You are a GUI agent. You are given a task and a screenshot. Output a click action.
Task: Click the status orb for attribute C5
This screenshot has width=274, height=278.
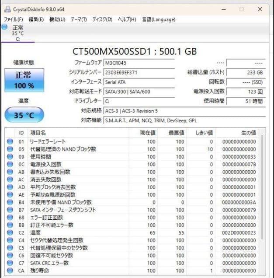(10, 248)
